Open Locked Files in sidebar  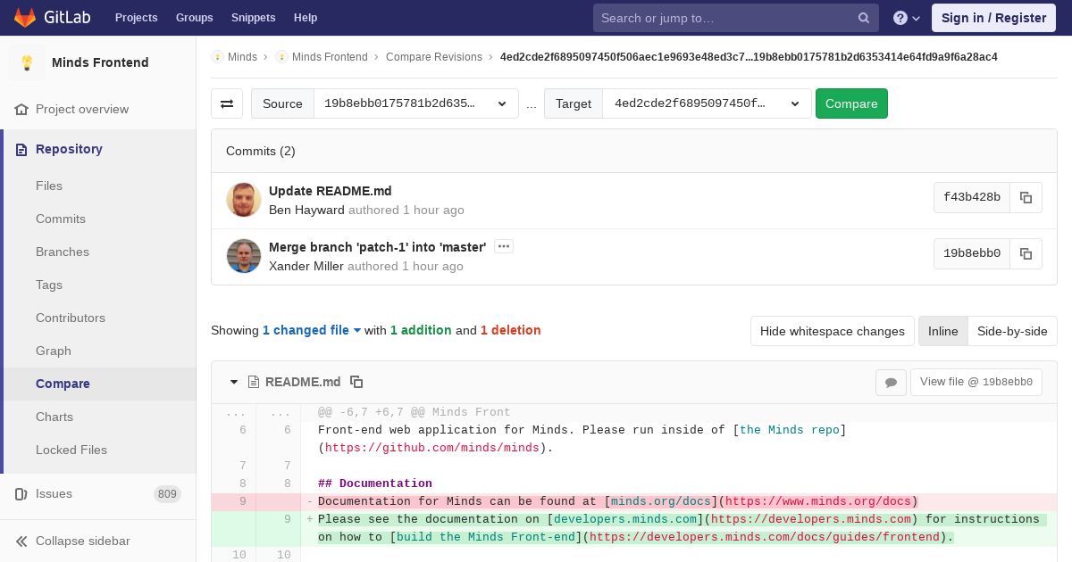coord(71,450)
